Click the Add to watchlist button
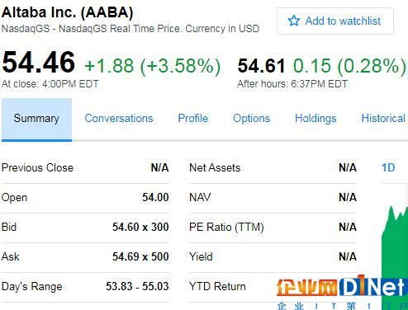Viewport: 408px width, 310px height. (x=335, y=21)
